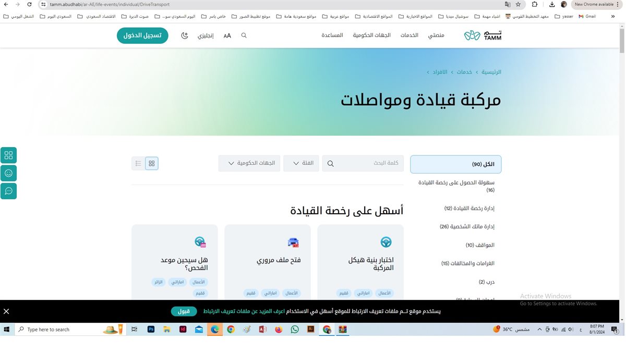Select سهولة الحصول على رخصة القيادة (16)
The image size is (626, 352).
coord(457,186)
